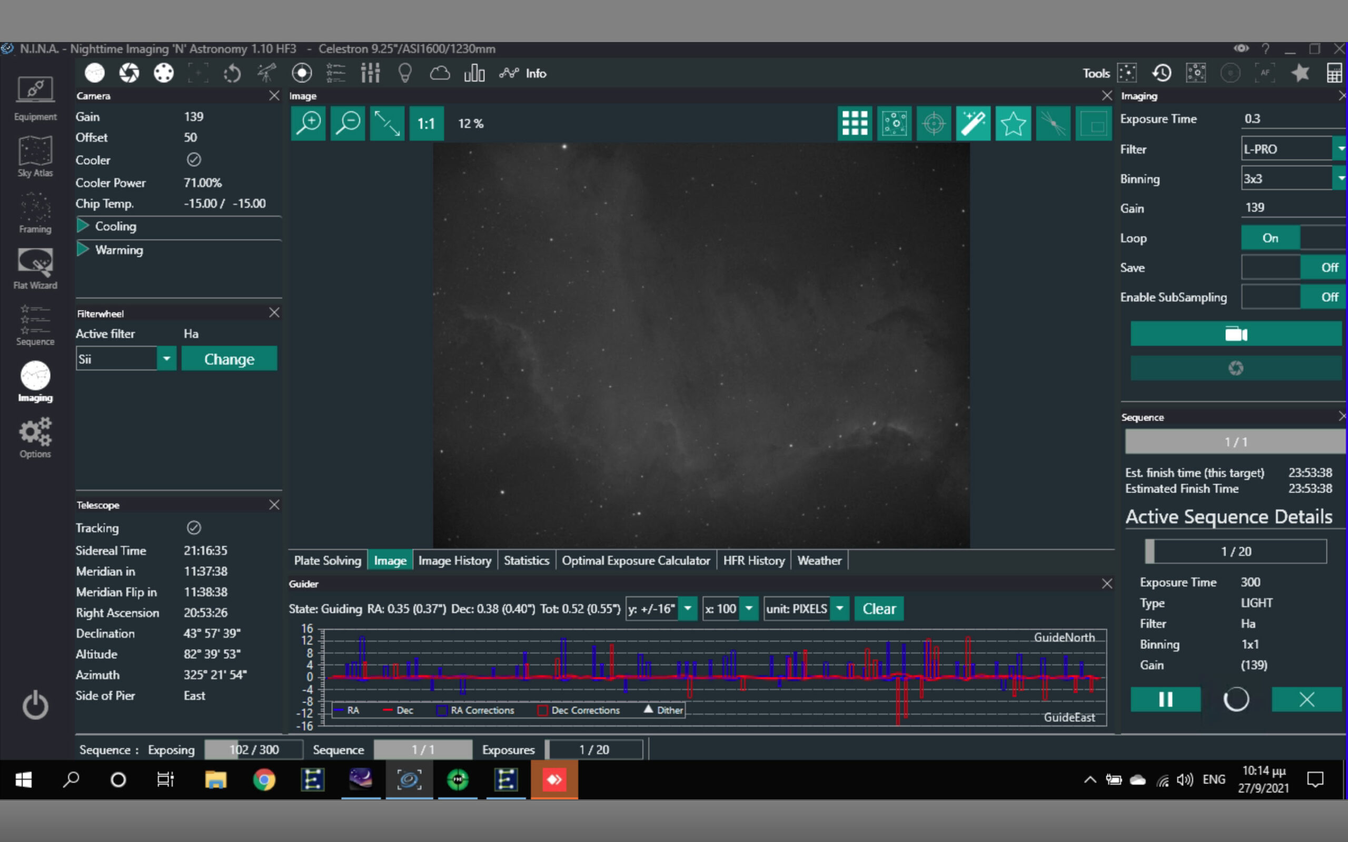Enable the SubSampling toggle
Viewport: 1348px width, 842px height.
(x=1292, y=297)
